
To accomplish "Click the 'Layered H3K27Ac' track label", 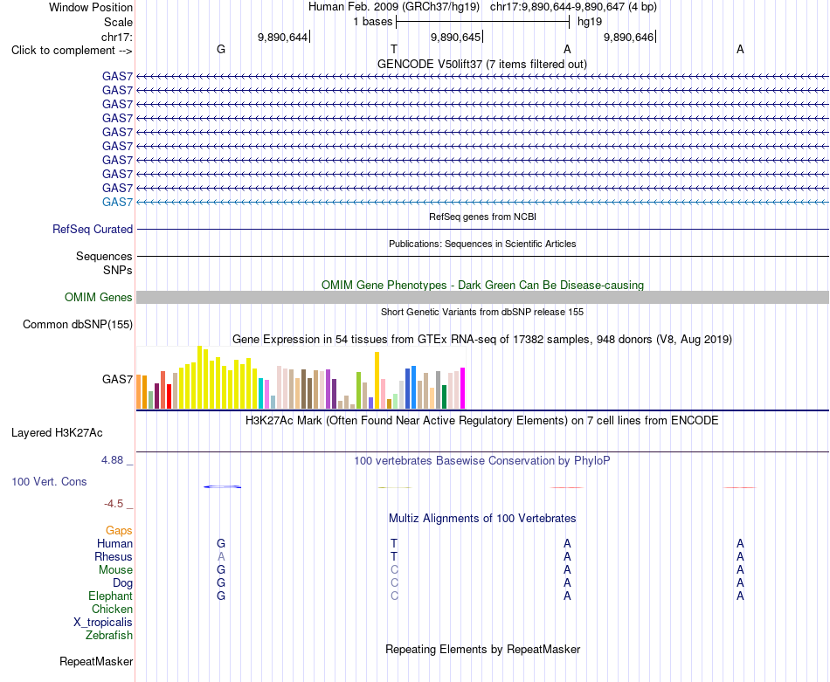I will click(x=57, y=433).
